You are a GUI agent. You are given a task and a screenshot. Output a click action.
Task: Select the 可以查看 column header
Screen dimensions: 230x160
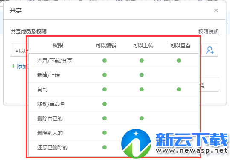point(180,46)
